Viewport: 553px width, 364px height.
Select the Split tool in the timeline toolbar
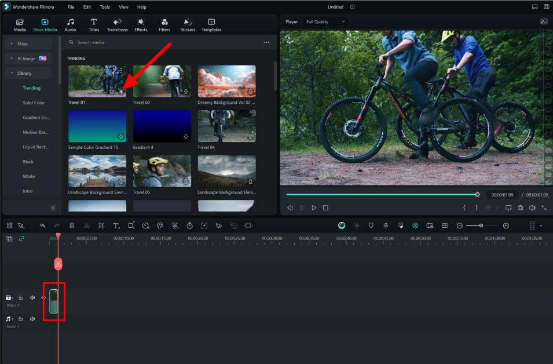coord(86,225)
